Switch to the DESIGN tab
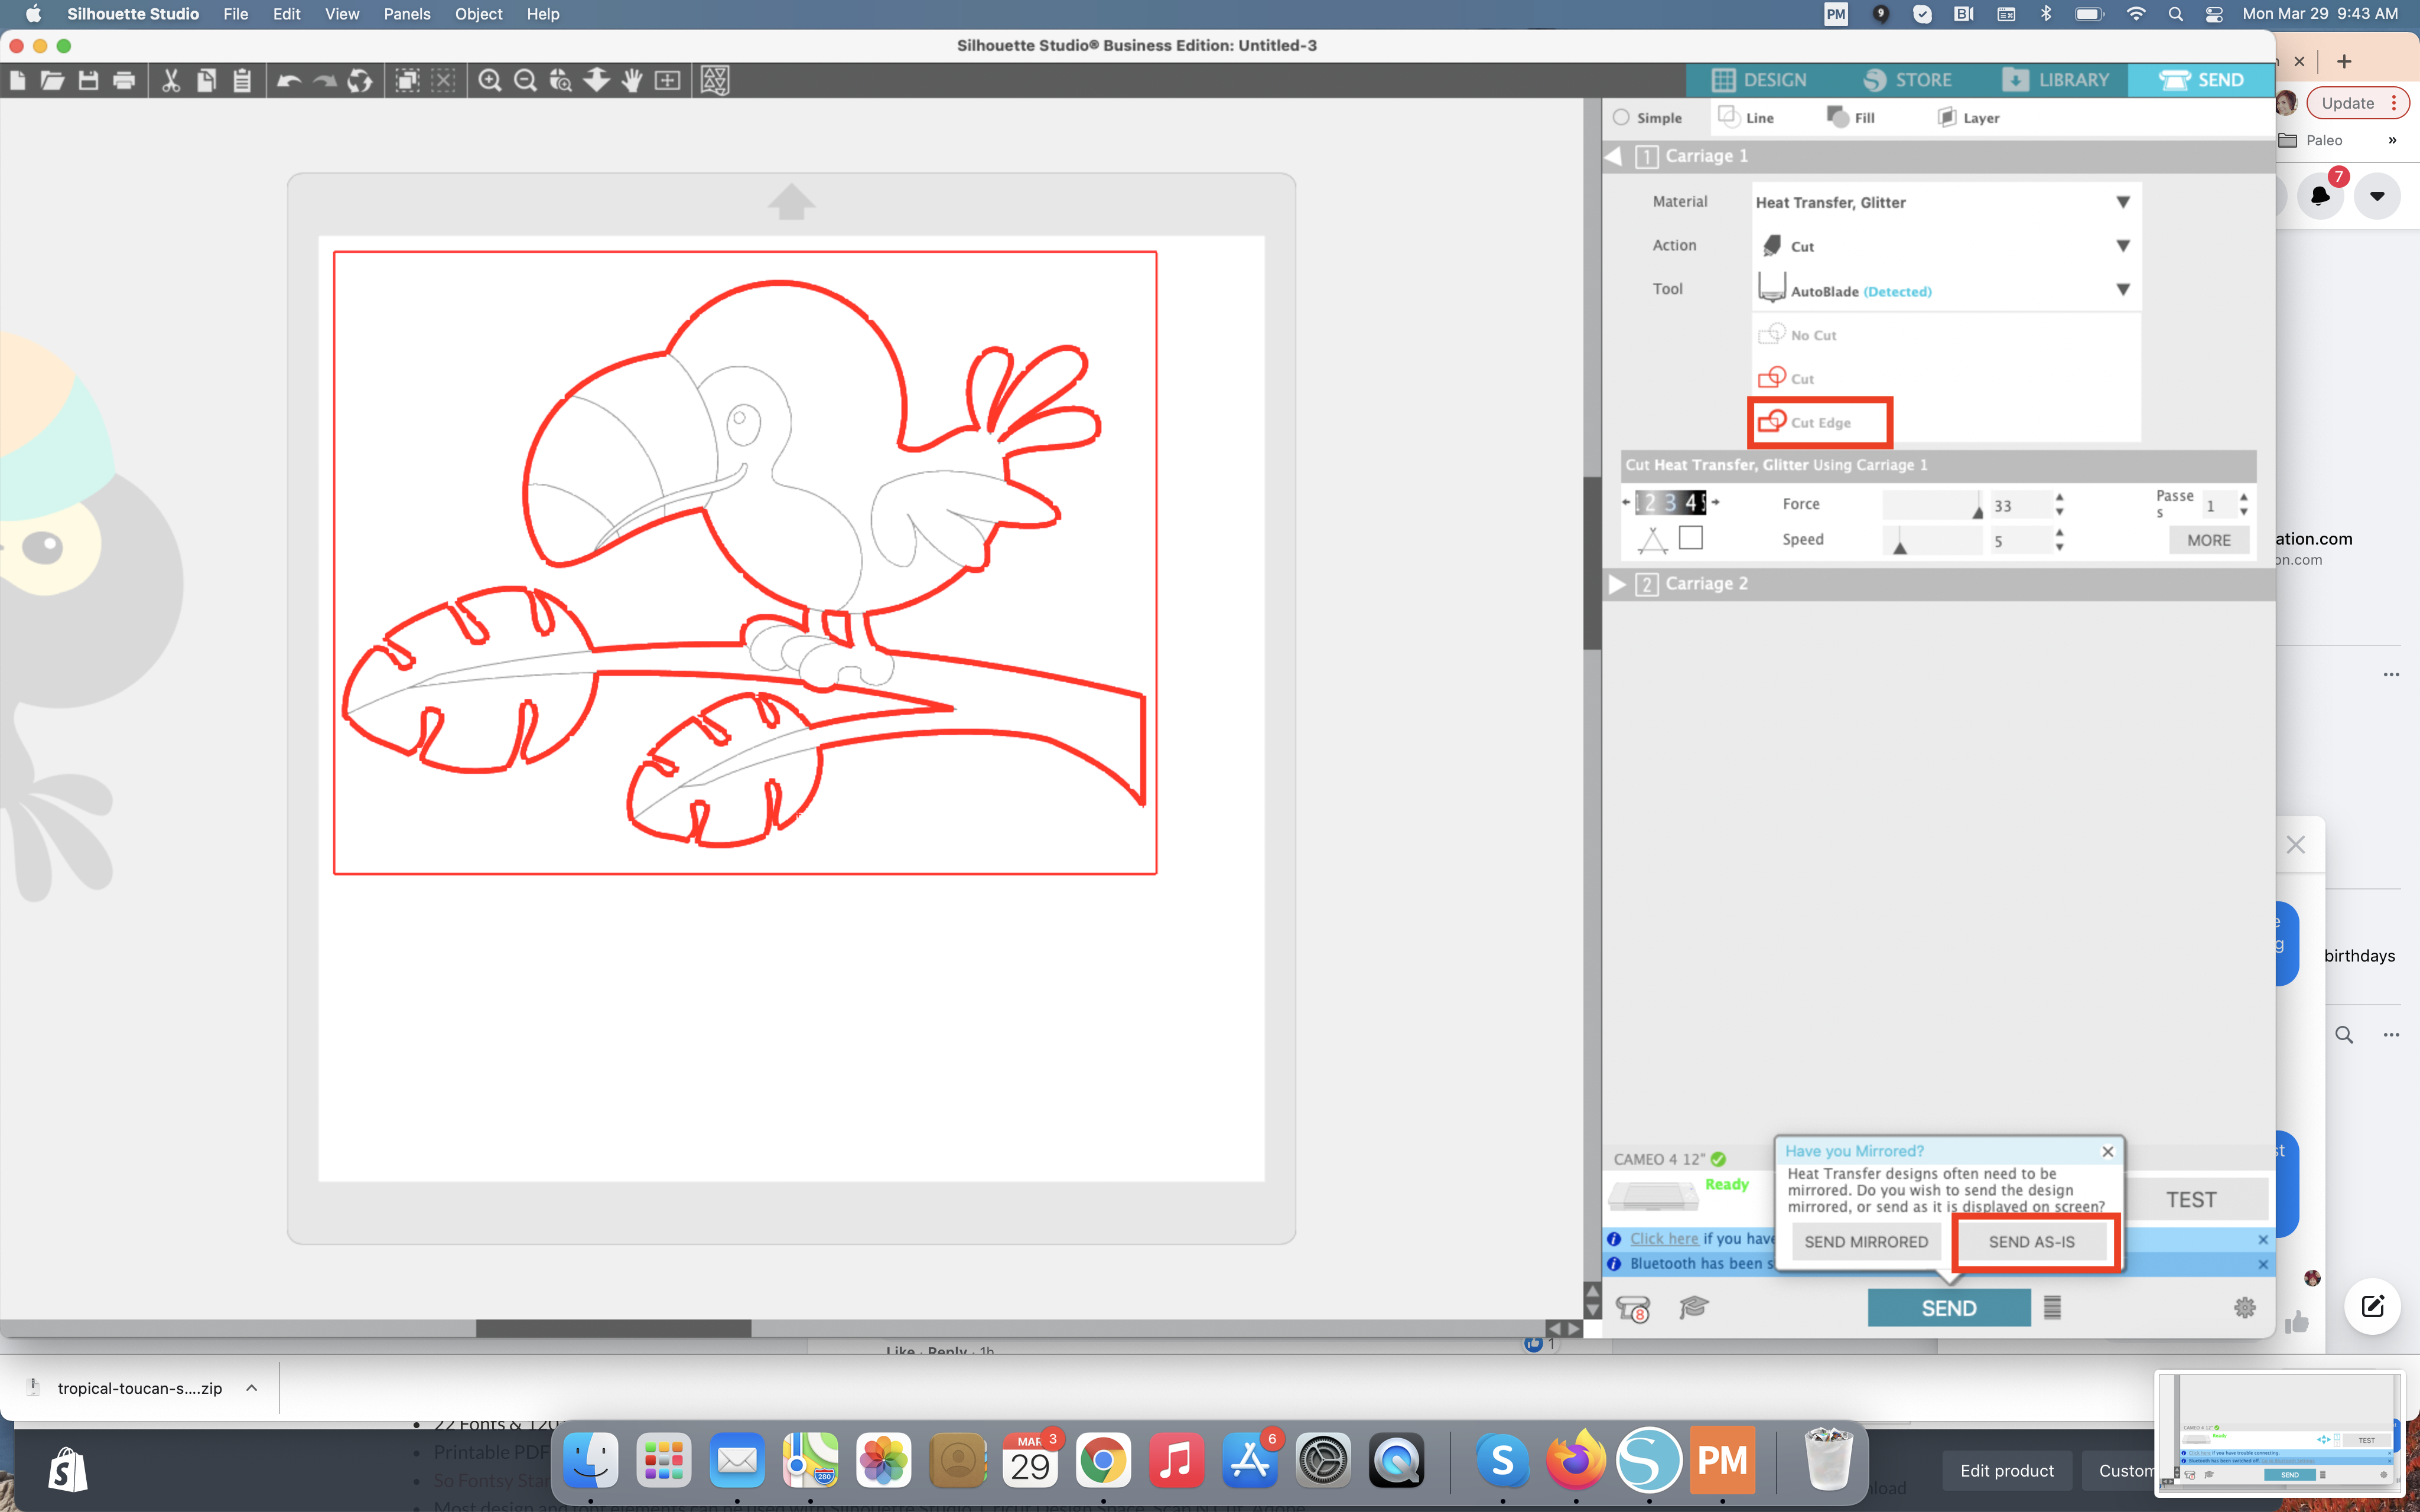 coord(1759,80)
